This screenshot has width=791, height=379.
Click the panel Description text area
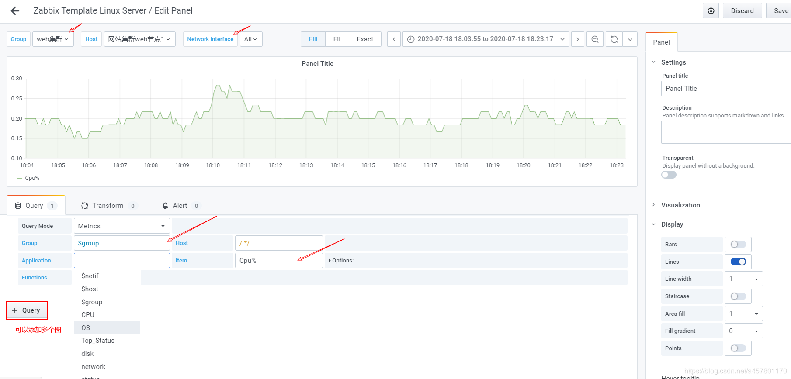[x=726, y=132]
